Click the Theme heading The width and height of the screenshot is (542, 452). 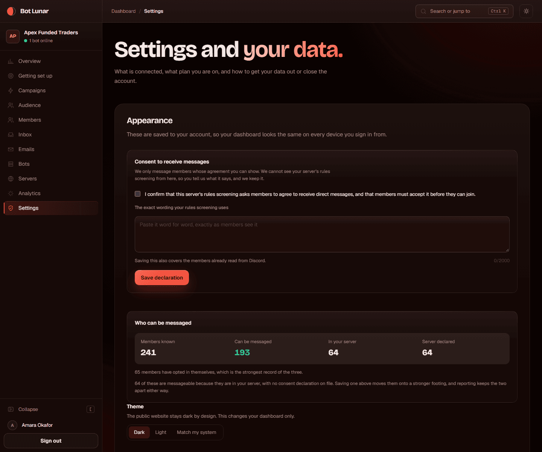(x=135, y=406)
